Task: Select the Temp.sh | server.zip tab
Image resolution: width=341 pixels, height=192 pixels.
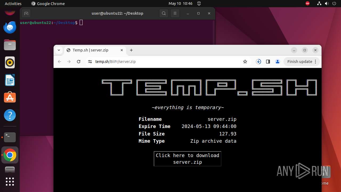Action: (x=95, y=50)
